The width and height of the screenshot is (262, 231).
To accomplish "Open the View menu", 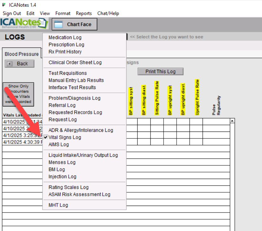I will 45,13.
